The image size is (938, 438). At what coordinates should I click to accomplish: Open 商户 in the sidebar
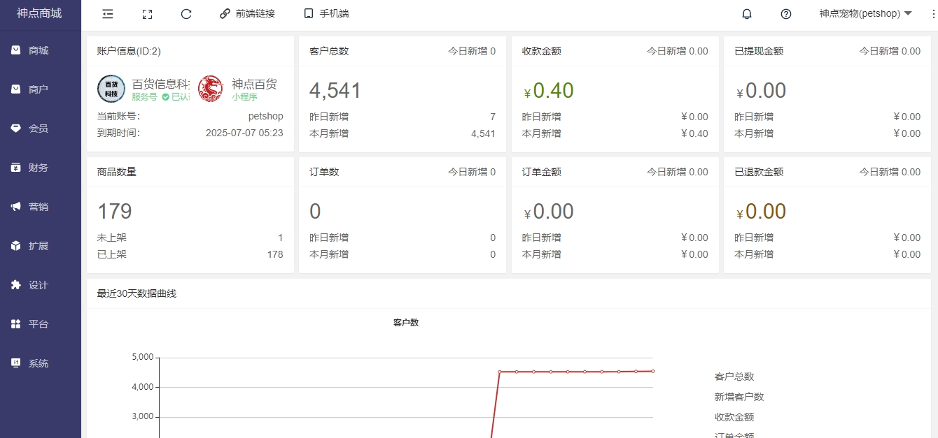(x=41, y=89)
